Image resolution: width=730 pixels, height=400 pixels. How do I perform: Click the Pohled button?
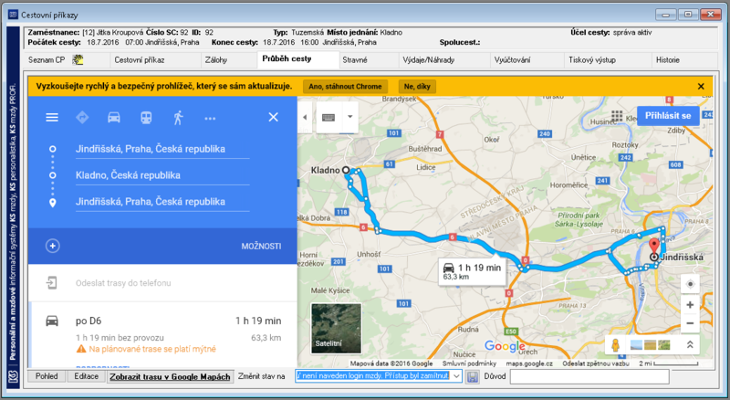coord(47,376)
